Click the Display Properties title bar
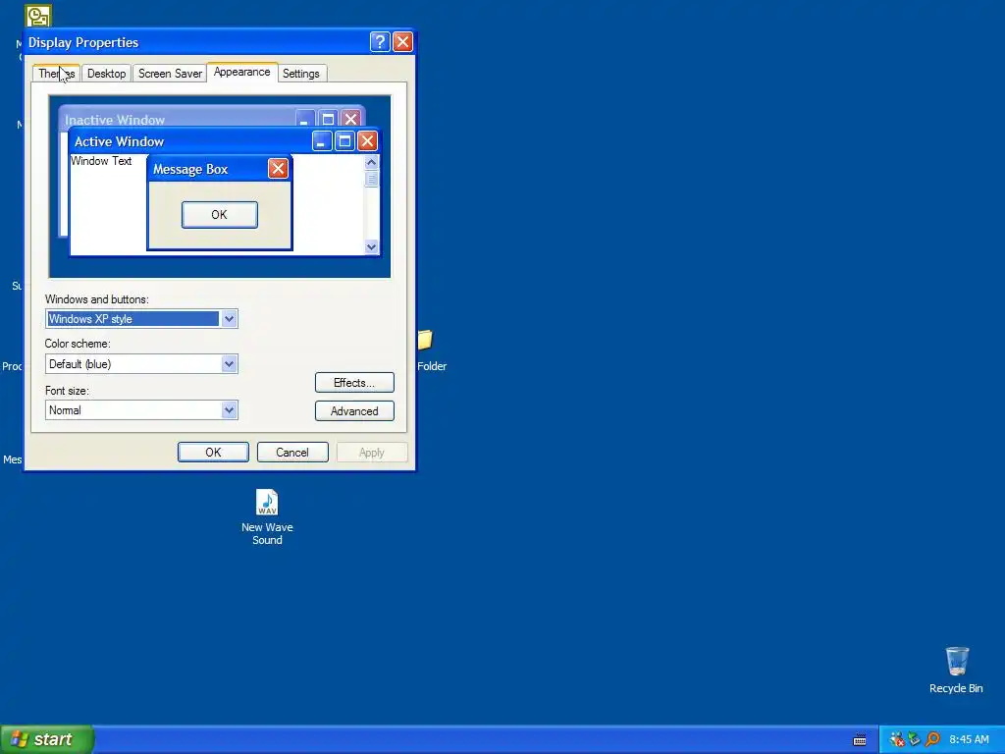This screenshot has height=754, width=1005. [219, 42]
